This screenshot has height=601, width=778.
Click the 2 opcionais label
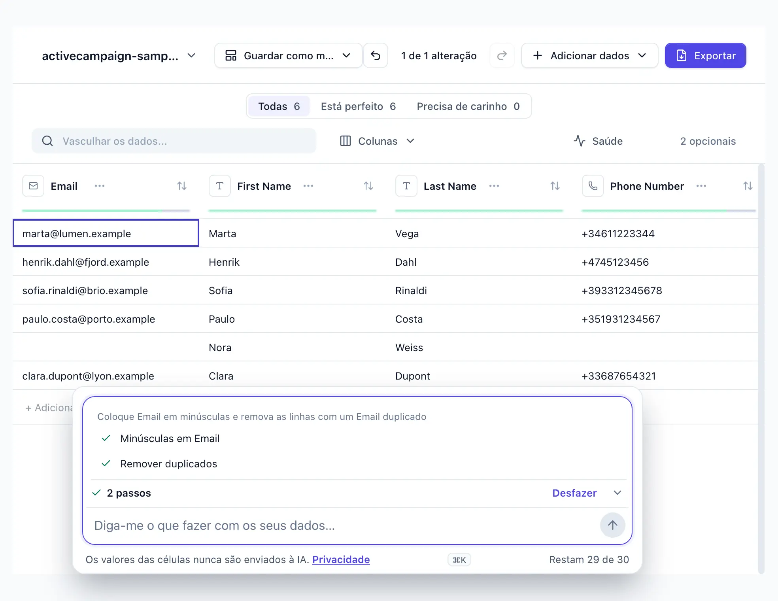click(708, 141)
